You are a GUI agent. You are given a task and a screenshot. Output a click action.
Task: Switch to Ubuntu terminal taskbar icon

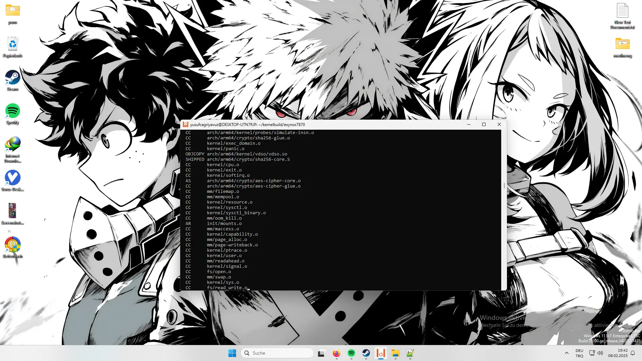pyautogui.click(x=381, y=353)
